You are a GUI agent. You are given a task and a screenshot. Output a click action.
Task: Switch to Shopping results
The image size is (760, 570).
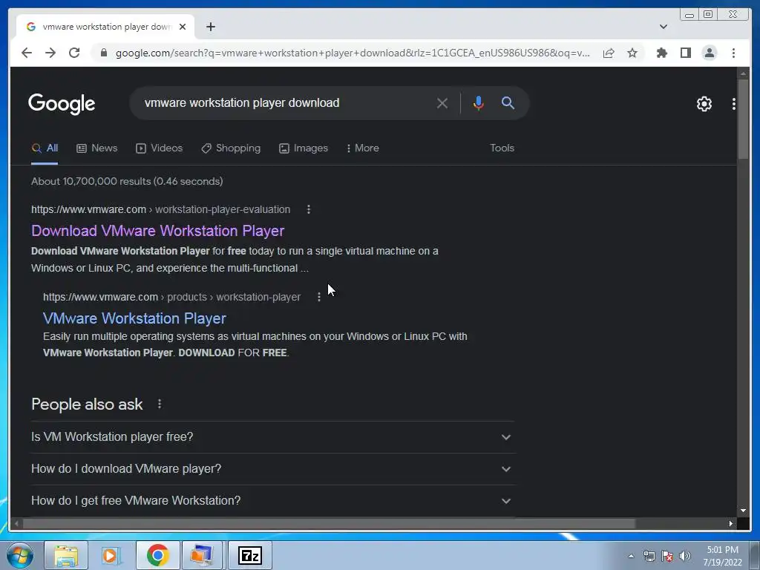[x=231, y=148]
